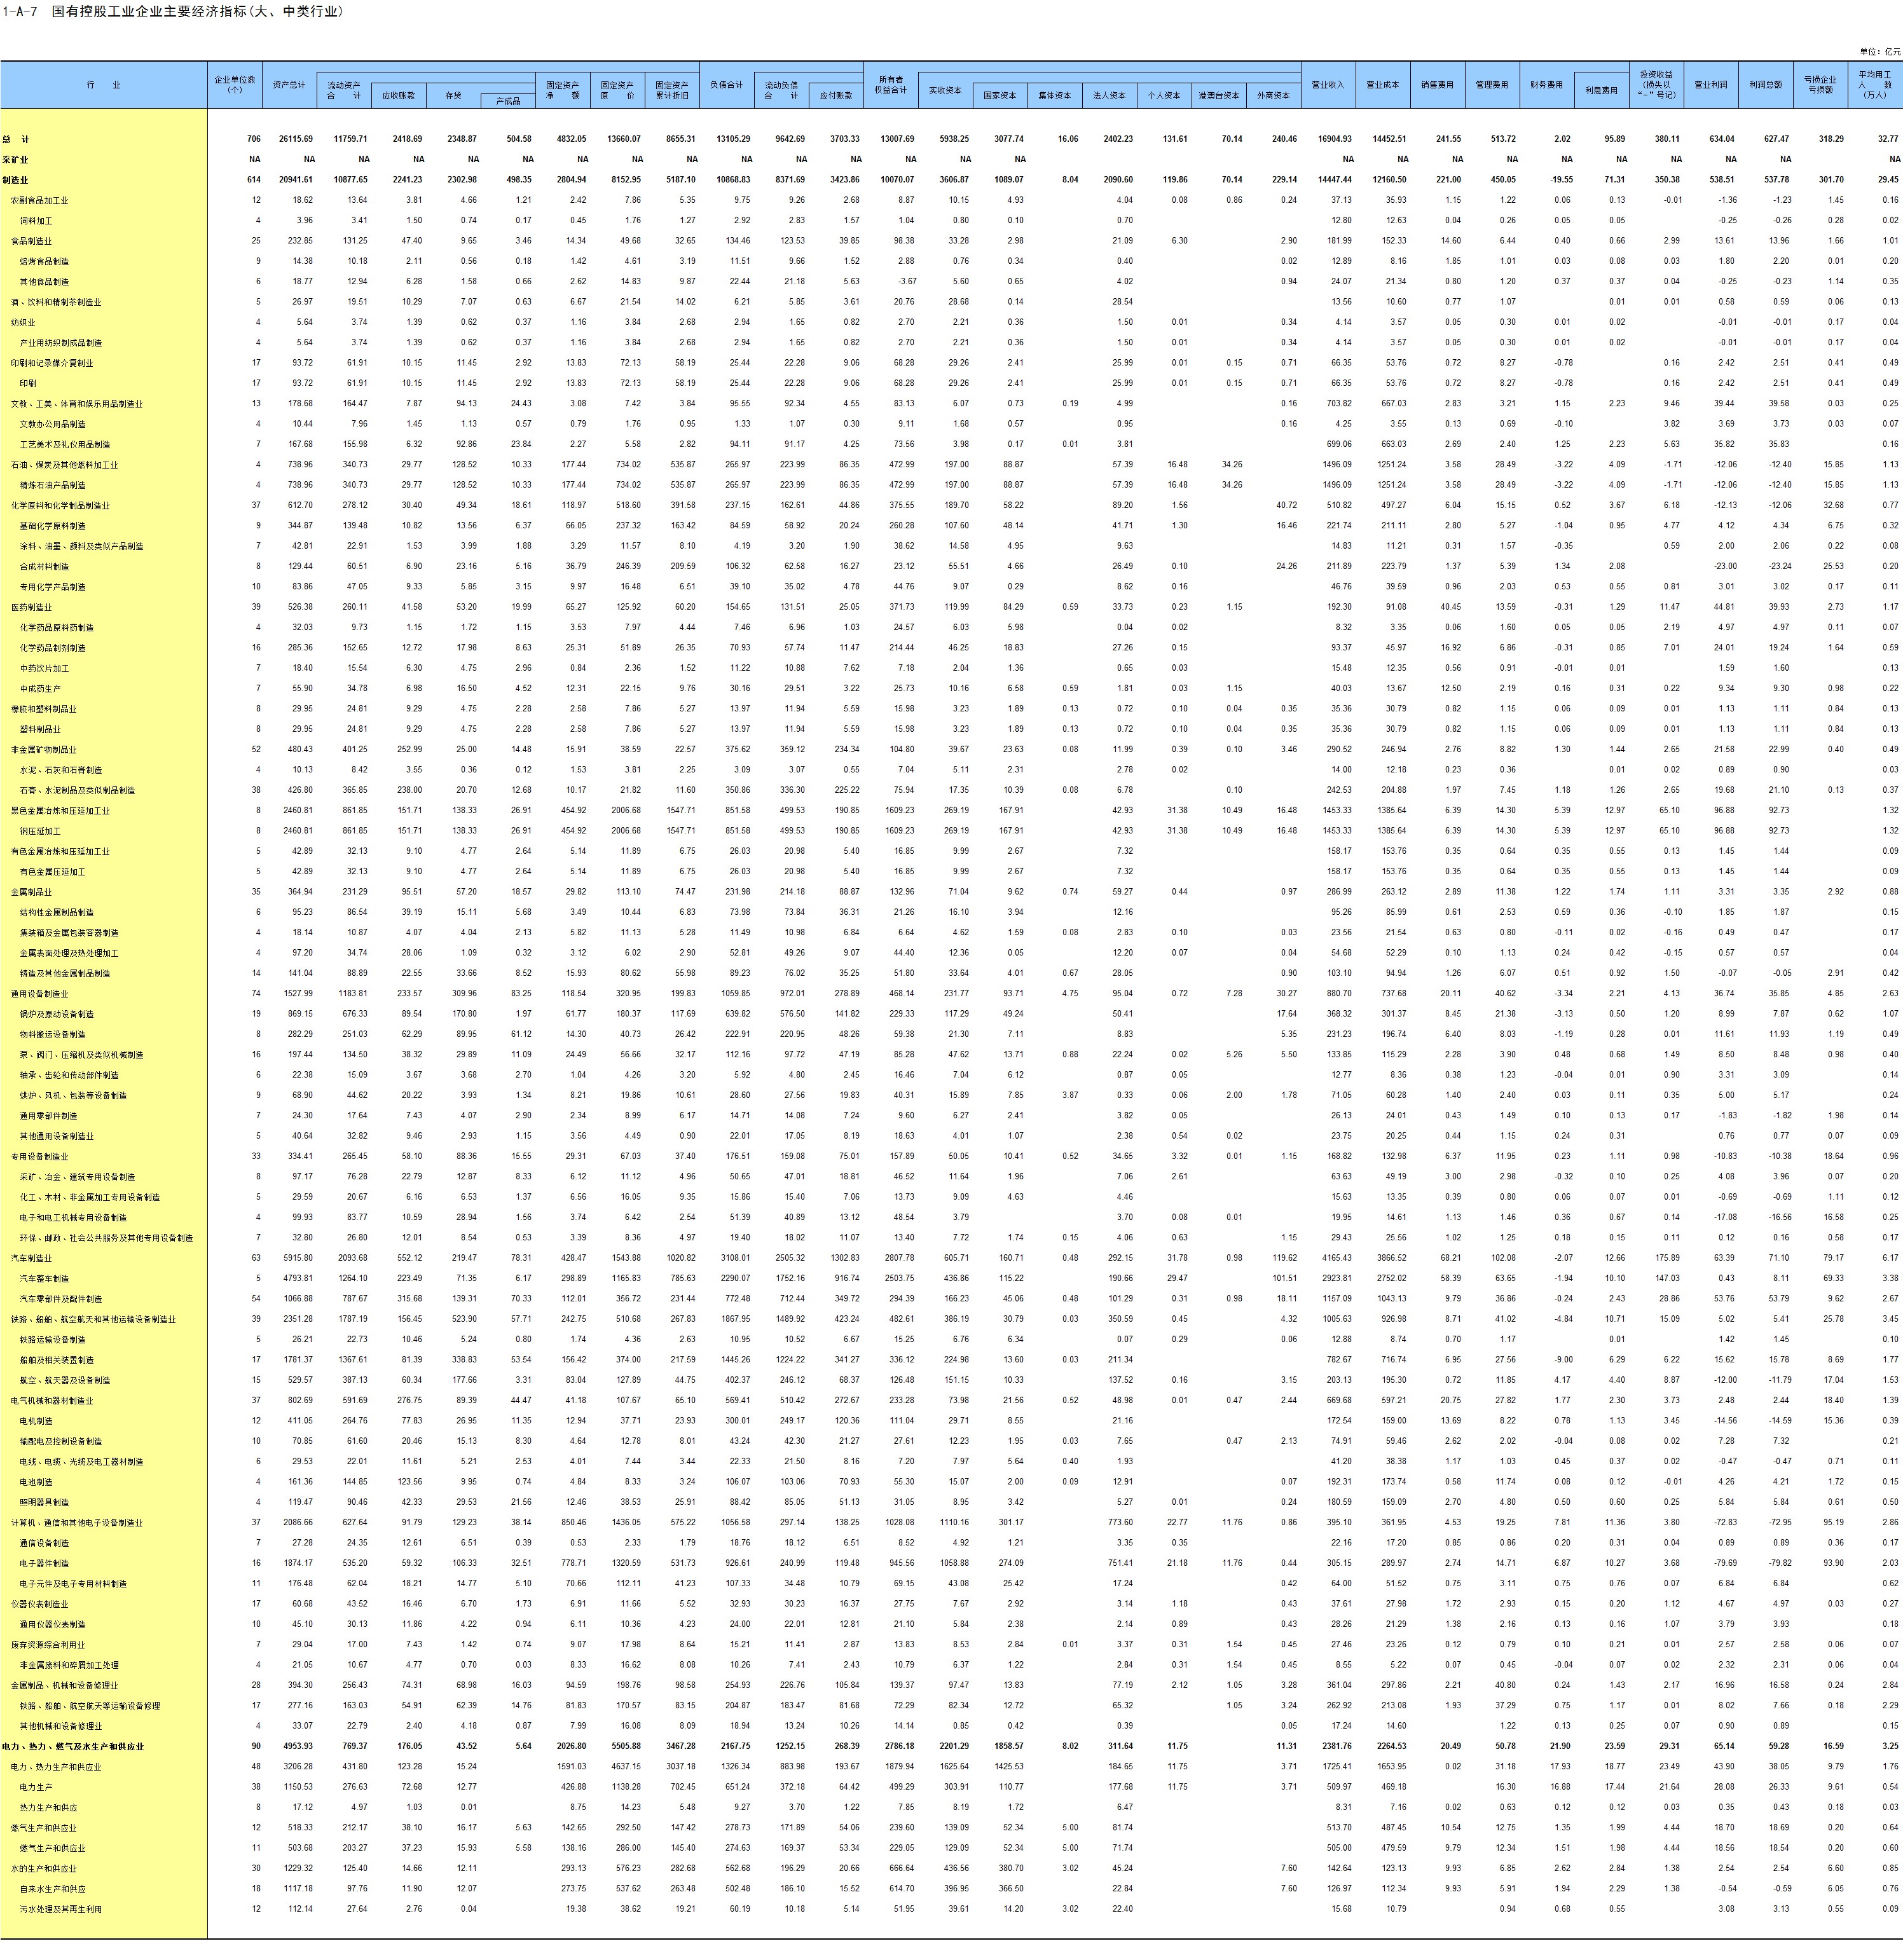Click the 行业 column header
Viewport: 1903px width, 1960px height.
[104, 85]
